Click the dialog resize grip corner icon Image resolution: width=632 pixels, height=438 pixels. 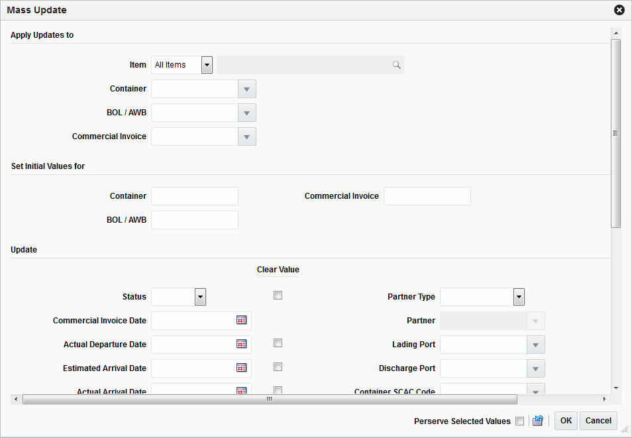pyautogui.click(x=624, y=429)
